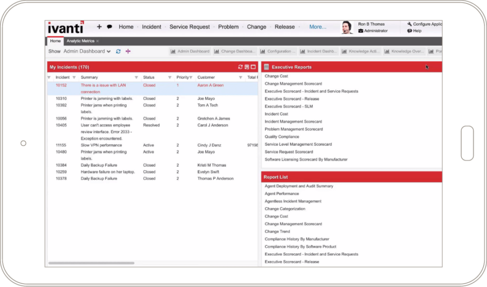Click the ivanti logo
The width and height of the screenshot is (487, 287).
click(66, 28)
